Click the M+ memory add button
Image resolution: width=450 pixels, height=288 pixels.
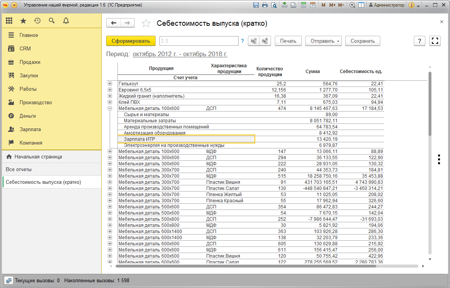click(x=332, y=5)
